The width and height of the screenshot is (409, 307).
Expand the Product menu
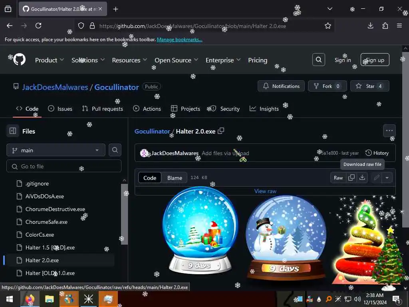(50, 60)
